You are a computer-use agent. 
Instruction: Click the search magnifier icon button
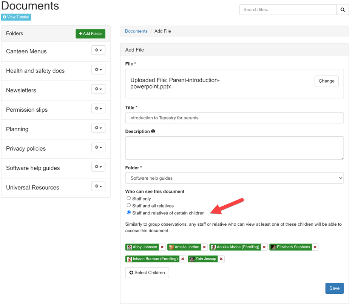click(x=342, y=10)
